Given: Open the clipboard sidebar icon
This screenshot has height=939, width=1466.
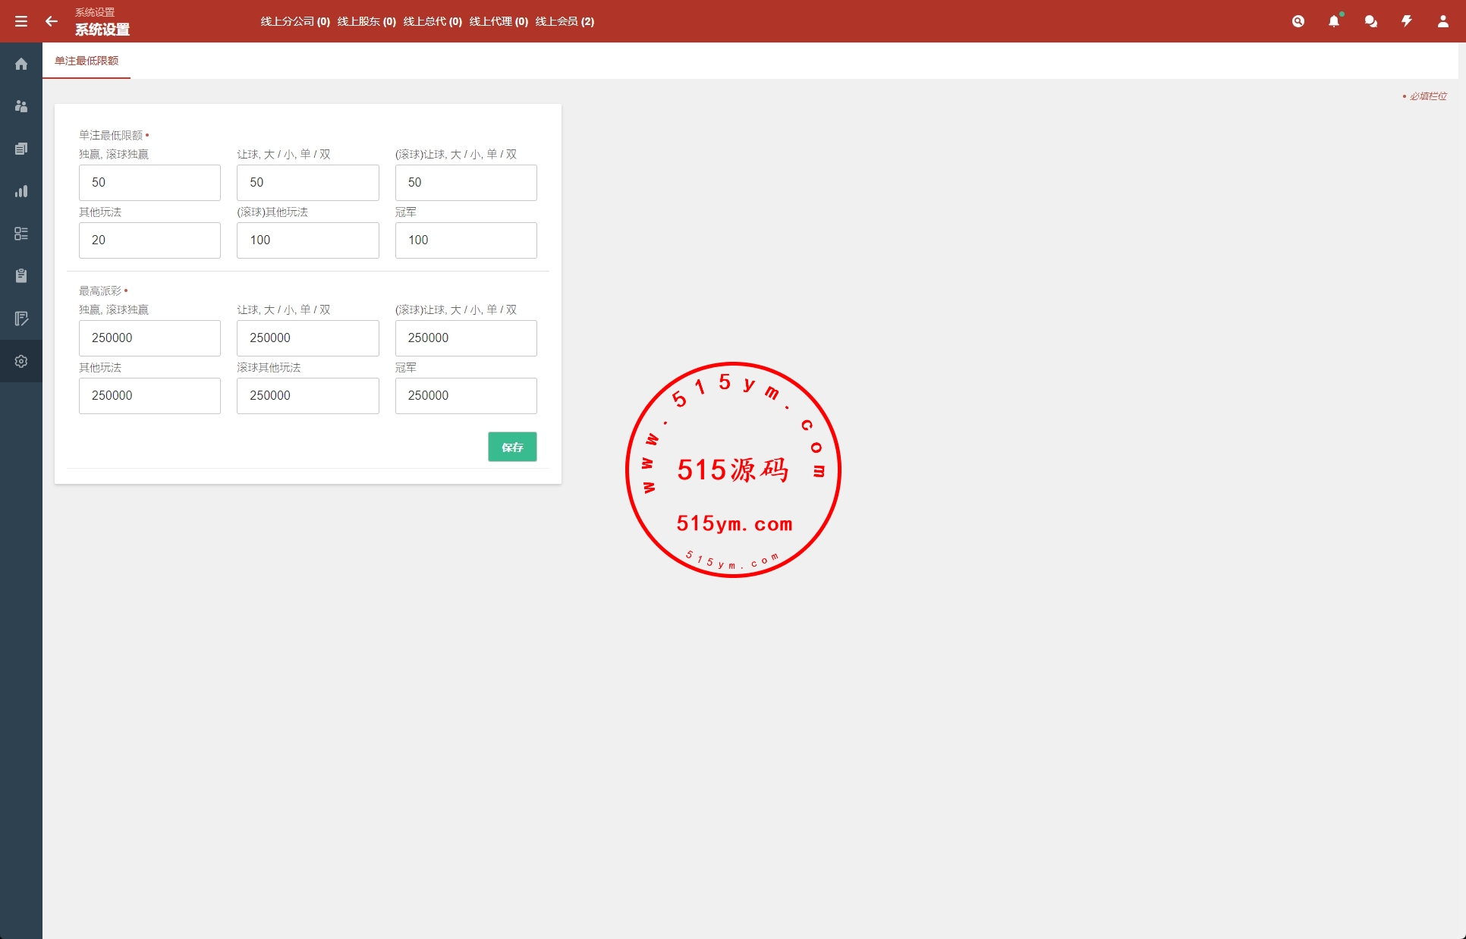Looking at the screenshot, I should click(21, 276).
